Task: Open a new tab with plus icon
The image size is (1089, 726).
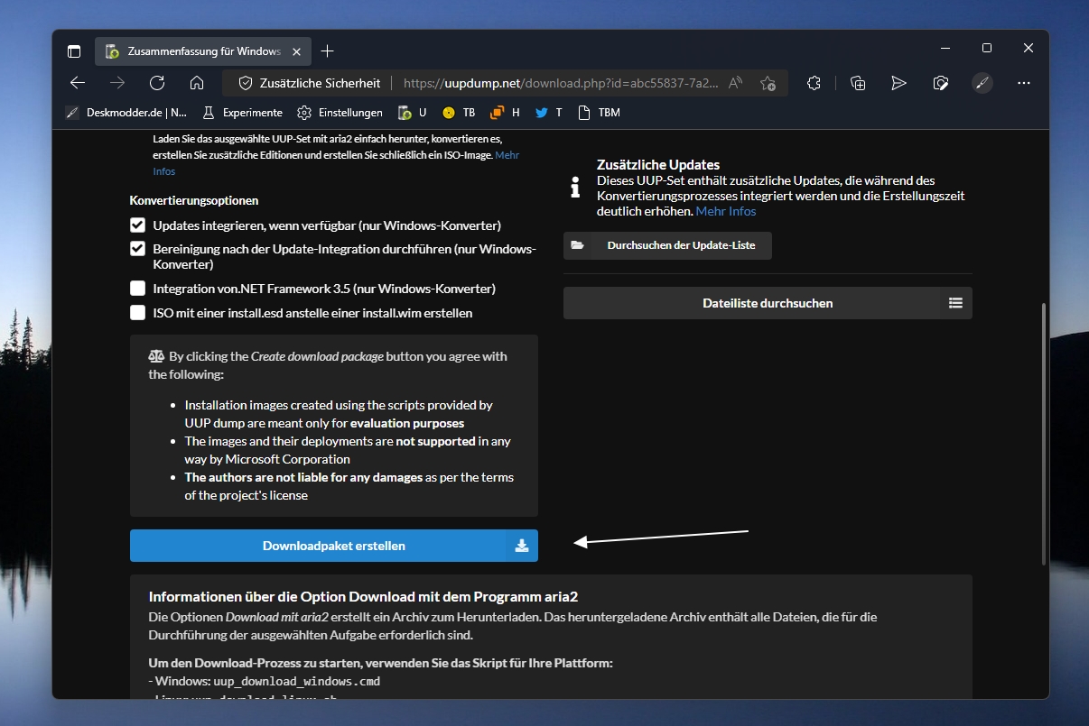Action: [328, 51]
